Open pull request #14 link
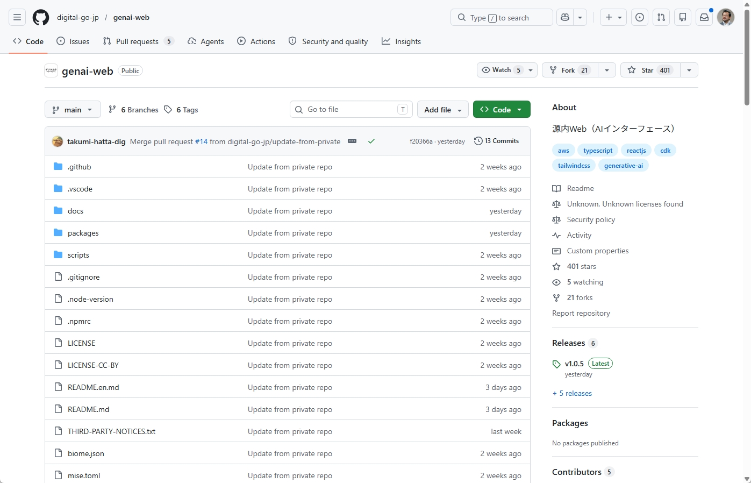Viewport: 751px width, 483px height. [201, 141]
